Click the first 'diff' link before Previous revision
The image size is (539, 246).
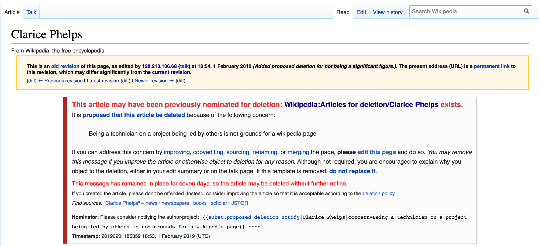[x=32, y=81]
